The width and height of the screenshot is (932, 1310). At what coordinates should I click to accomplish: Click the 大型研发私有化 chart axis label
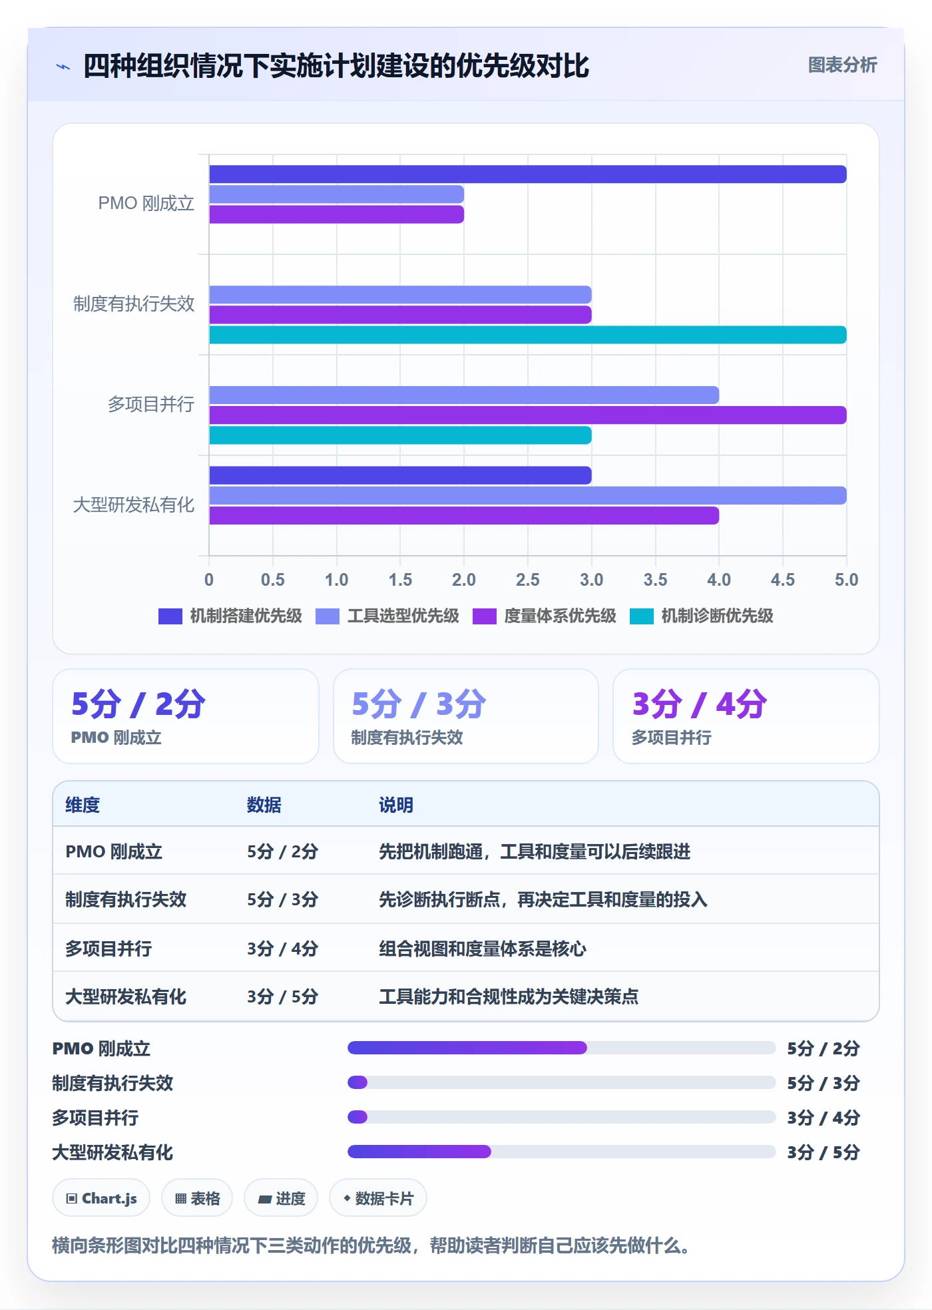133,505
